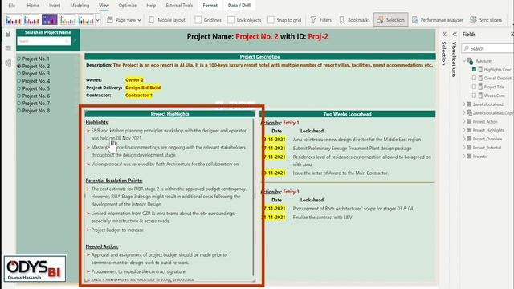Switch to the Data / Drill tab
This screenshot has width=514, height=289.
pyautogui.click(x=239, y=6)
